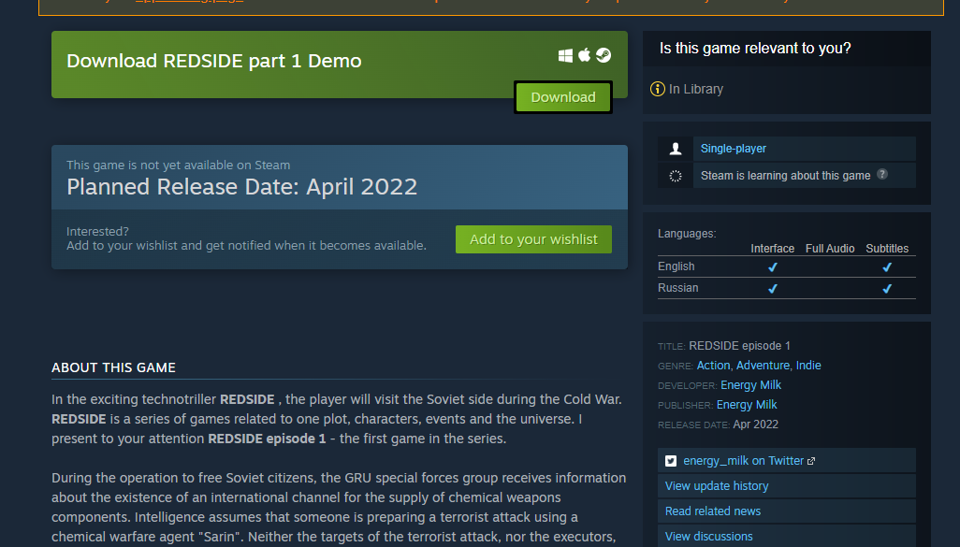The width and height of the screenshot is (960, 547).
Task: Click the 'Is this game relevant to you?' heading
Action: click(755, 49)
